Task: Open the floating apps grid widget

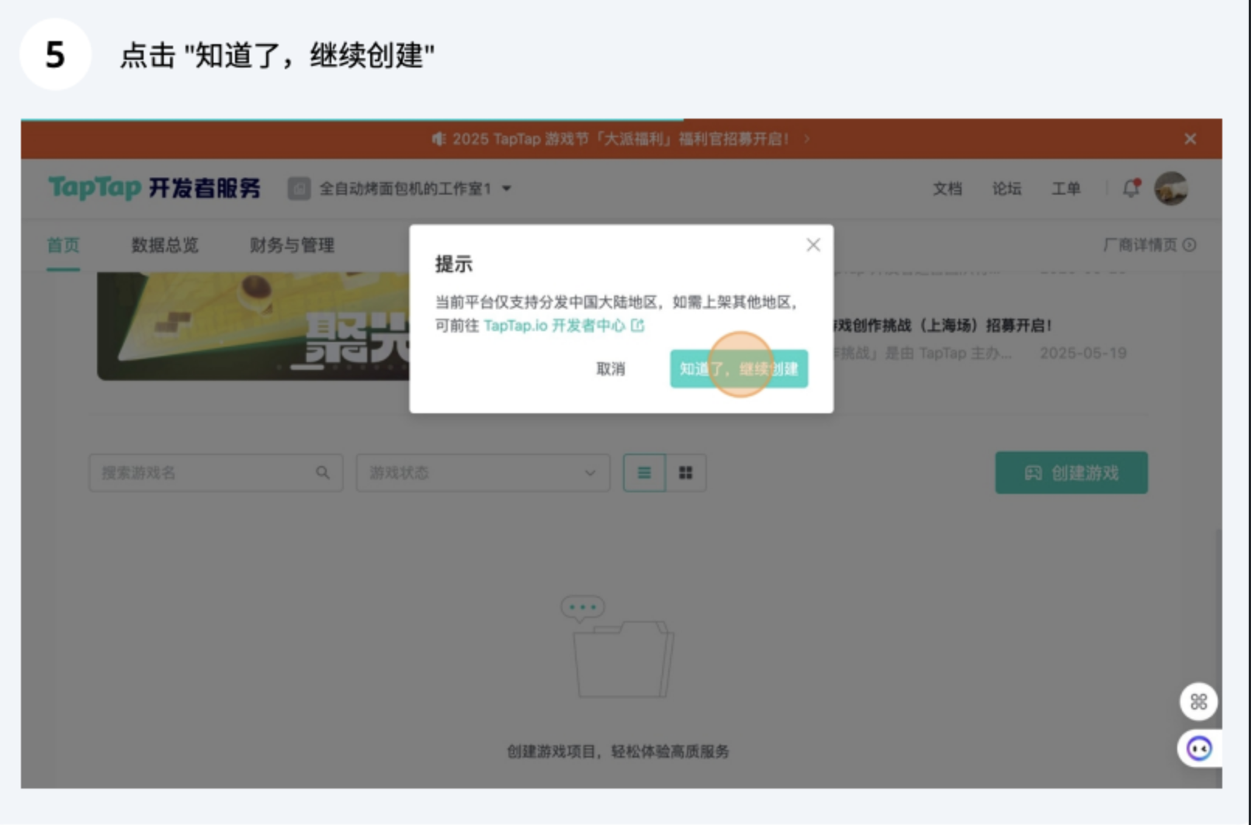Action: 1198,702
